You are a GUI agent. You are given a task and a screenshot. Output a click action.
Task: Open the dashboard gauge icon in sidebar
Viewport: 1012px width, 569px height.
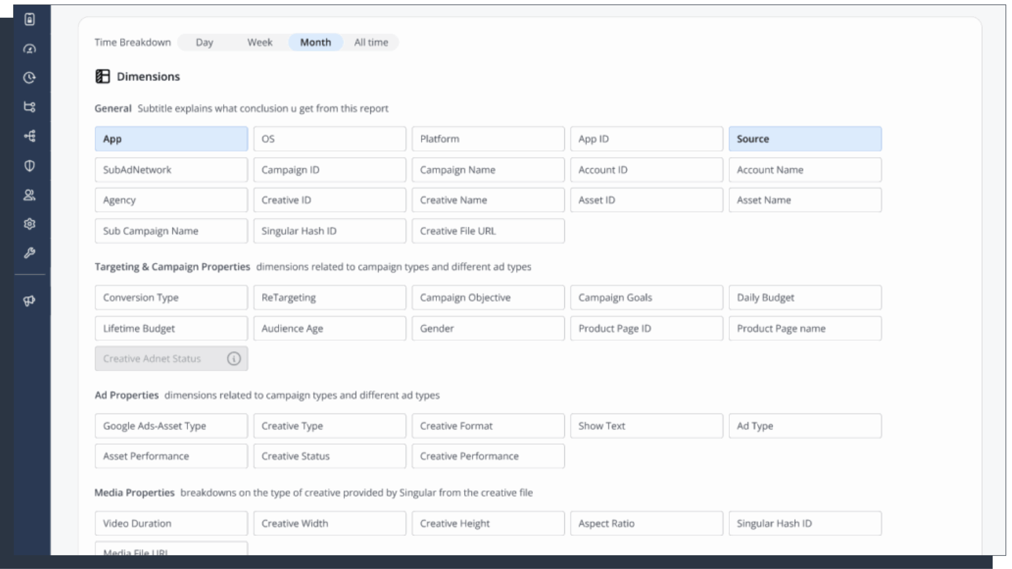click(30, 49)
